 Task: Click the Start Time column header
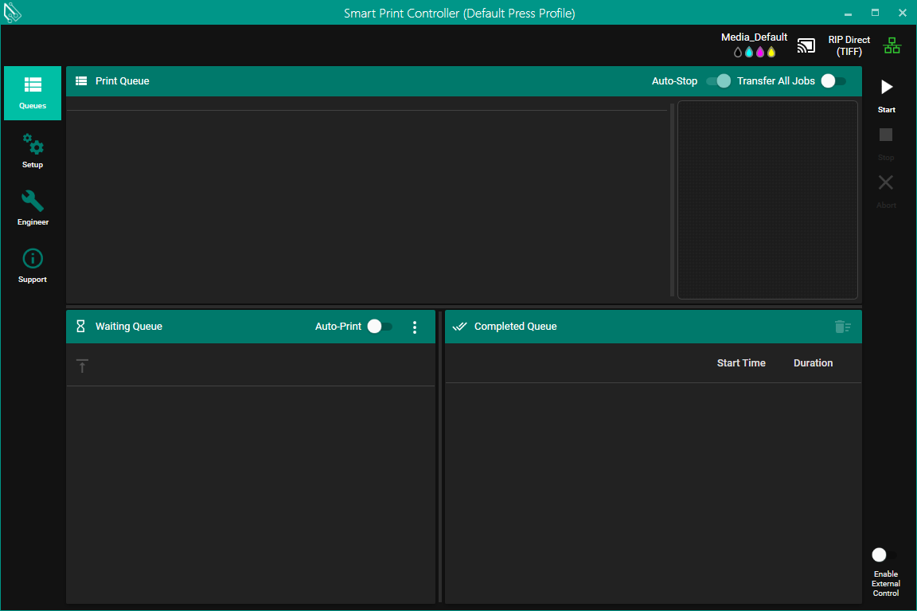pyautogui.click(x=740, y=363)
